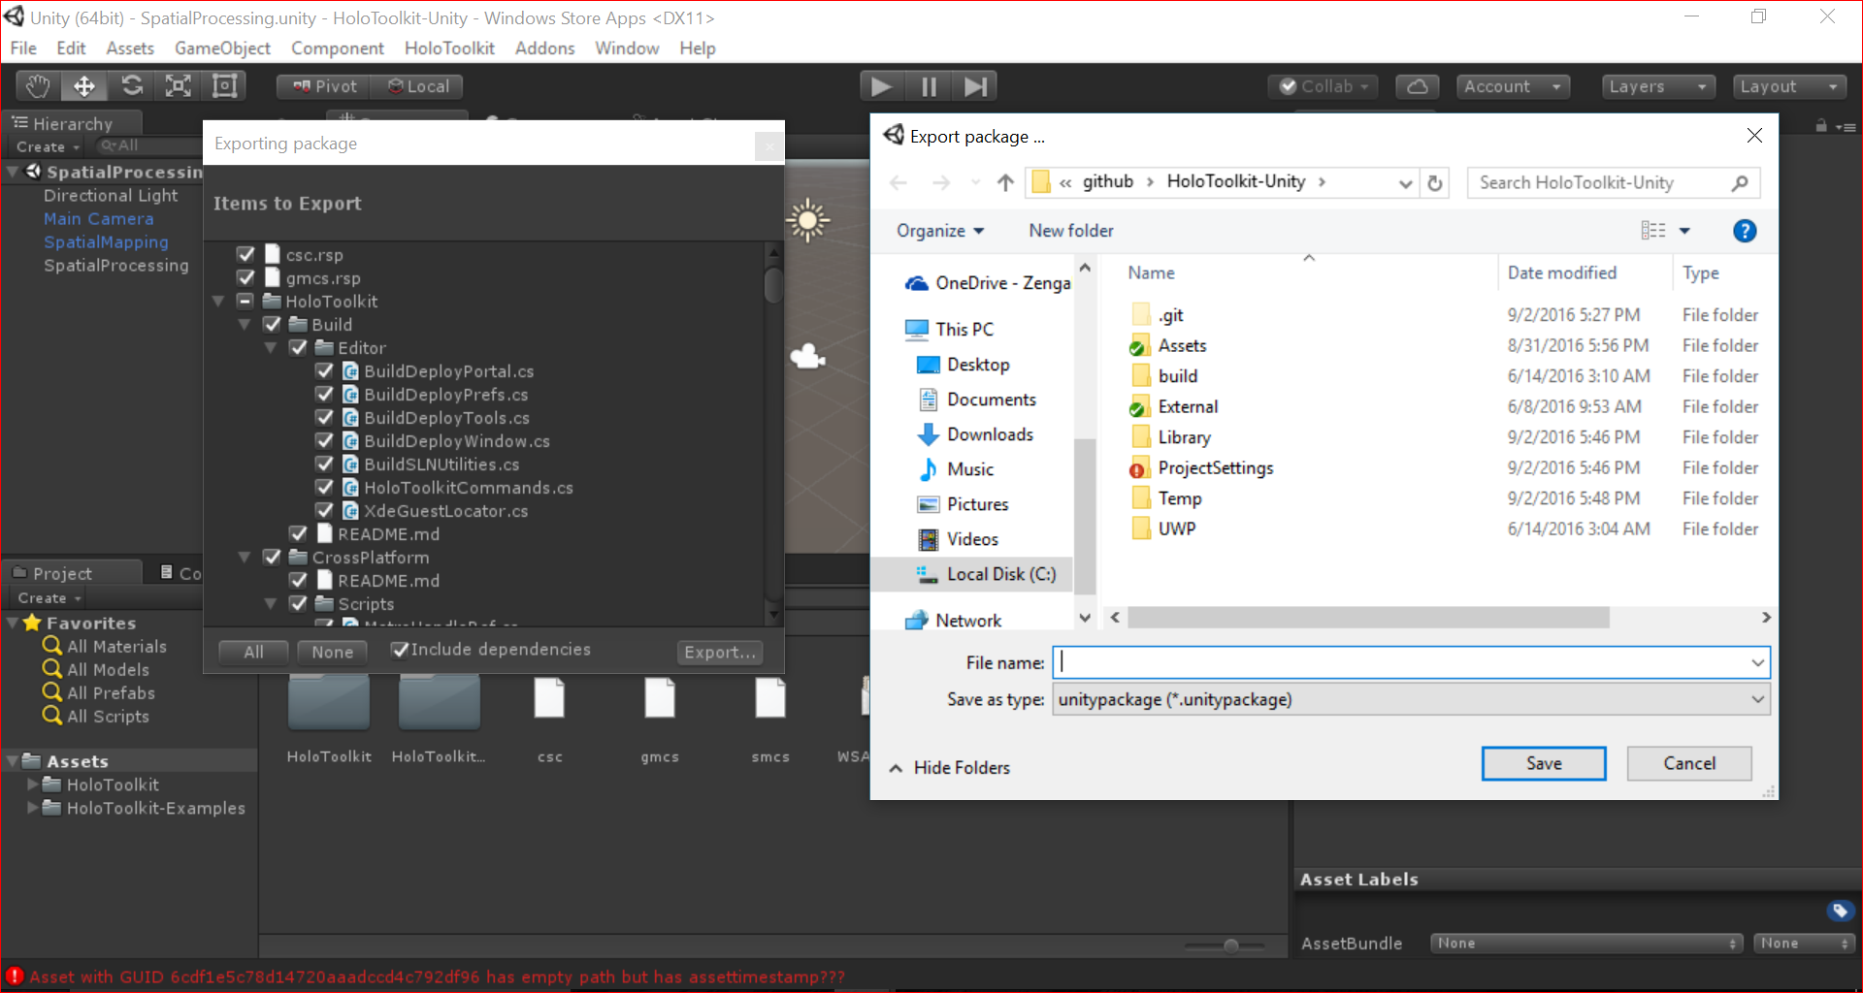The image size is (1863, 993).
Task: Uncheck BuildSLNUtilities.cs
Action: point(325,464)
